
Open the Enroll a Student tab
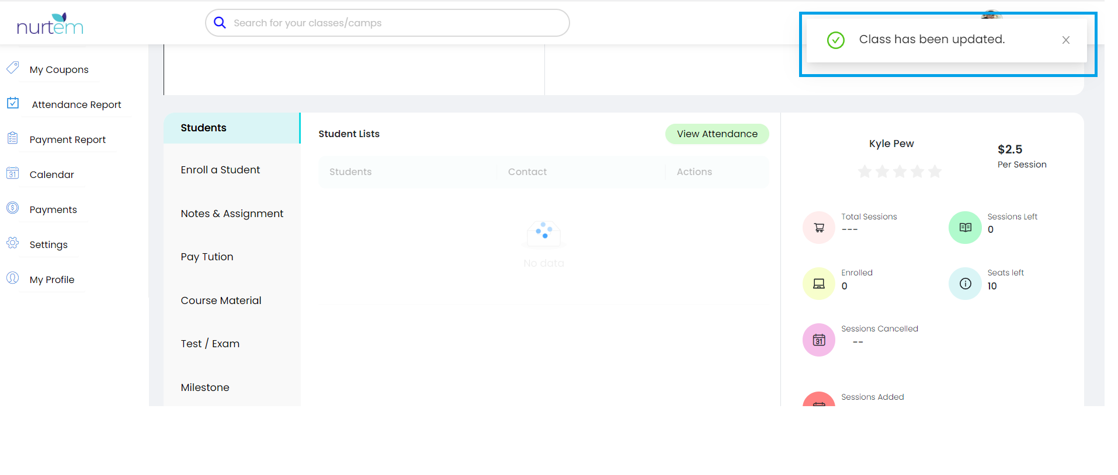(x=220, y=170)
